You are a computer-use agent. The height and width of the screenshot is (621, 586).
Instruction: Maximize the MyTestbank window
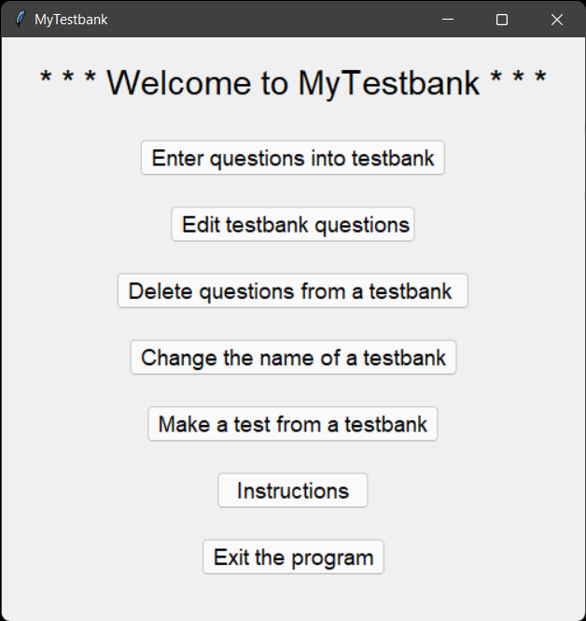(502, 19)
